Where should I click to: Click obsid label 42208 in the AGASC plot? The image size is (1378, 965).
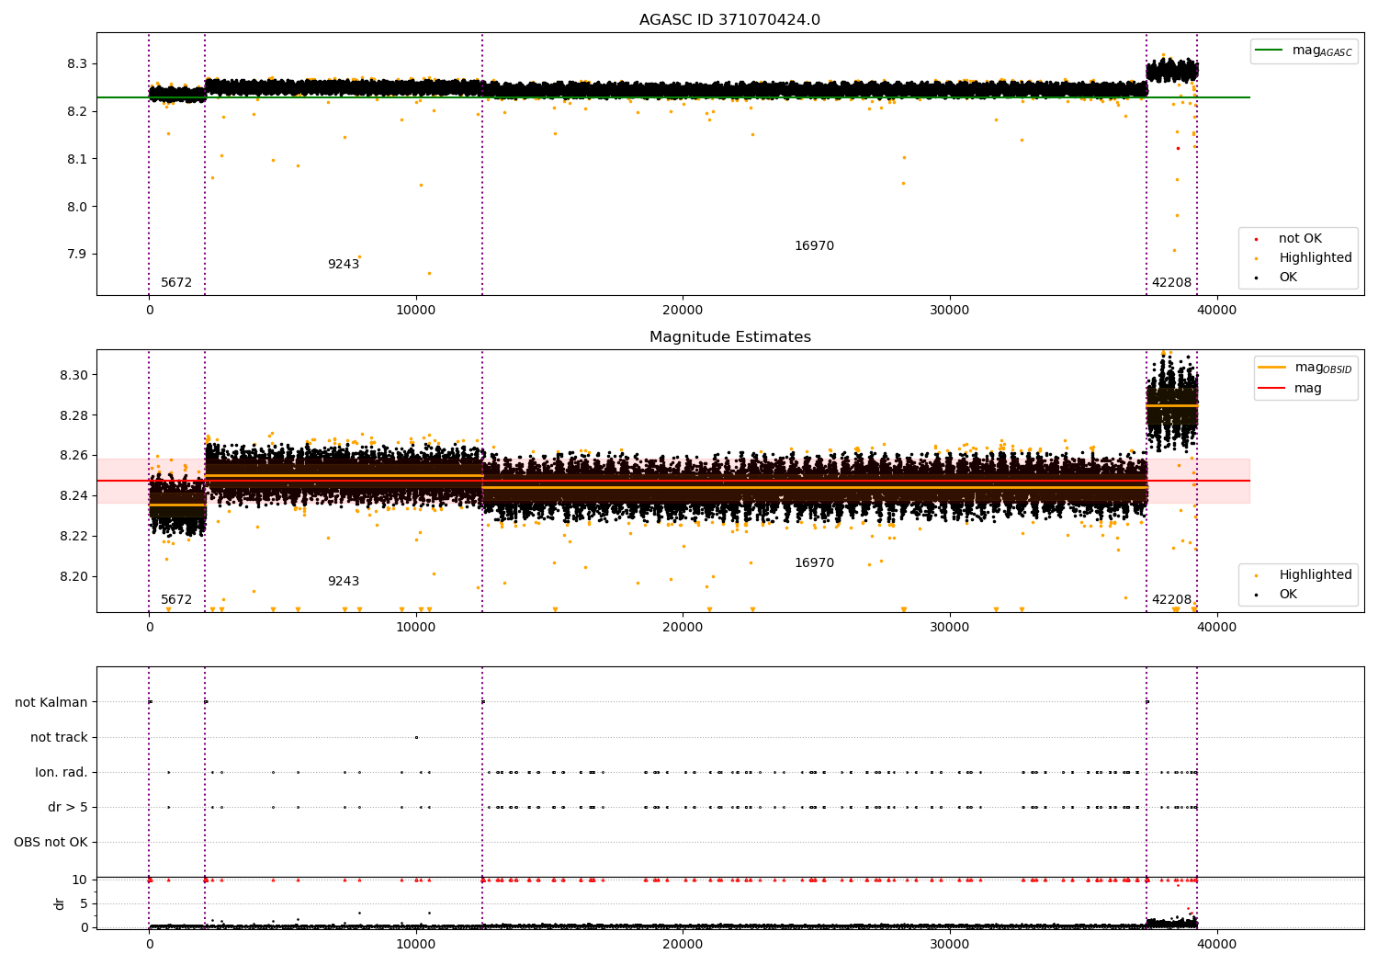(x=1171, y=283)
